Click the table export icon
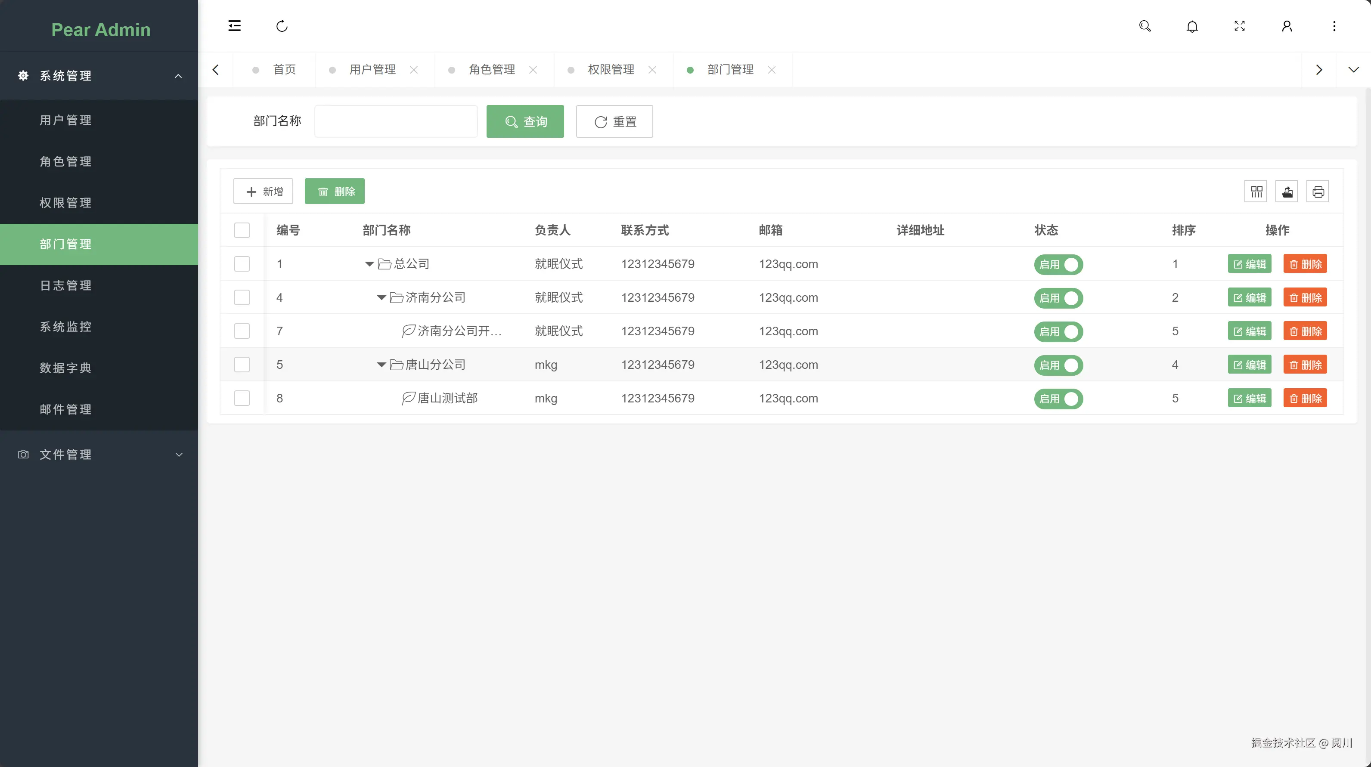 click(x=1287, y=192)
